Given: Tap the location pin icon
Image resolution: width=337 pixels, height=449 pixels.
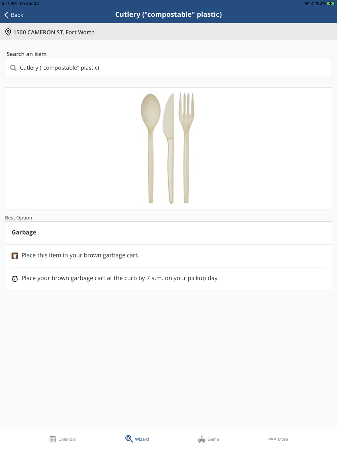Looking at the screenshot, I should [8, 32].
